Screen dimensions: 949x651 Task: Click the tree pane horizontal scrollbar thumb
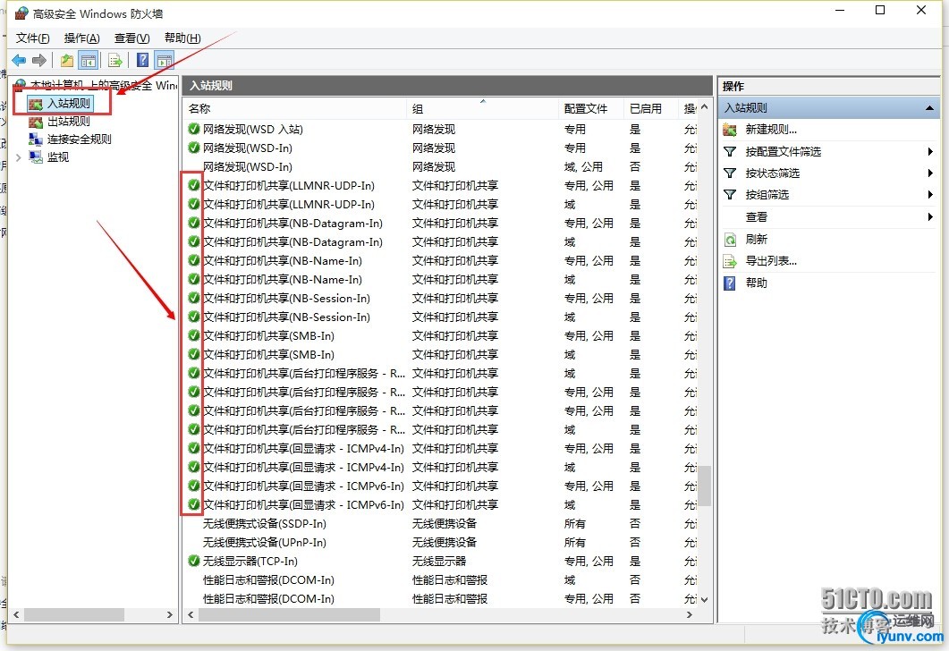click(74, 614)
